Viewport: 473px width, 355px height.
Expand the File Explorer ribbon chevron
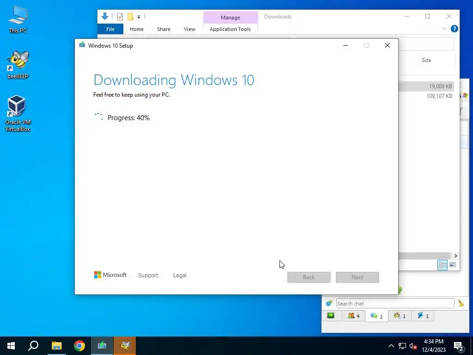click(x=444, y=29)
